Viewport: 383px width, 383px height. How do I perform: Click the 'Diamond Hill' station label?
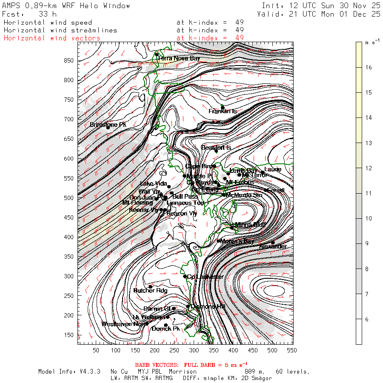click(208, 306)
